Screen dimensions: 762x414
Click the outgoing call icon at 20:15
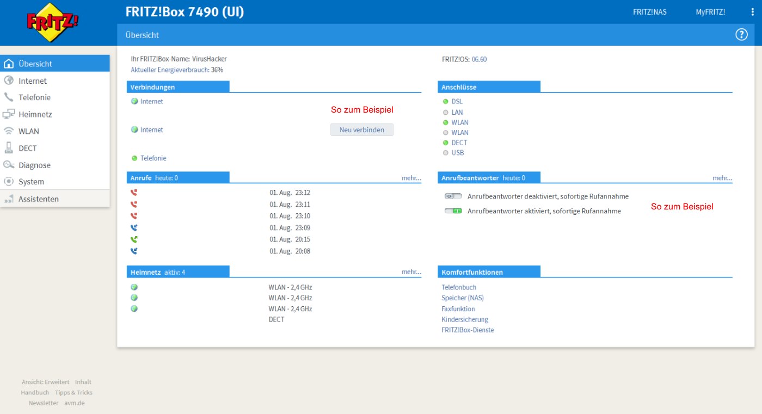tap(134, 239)
